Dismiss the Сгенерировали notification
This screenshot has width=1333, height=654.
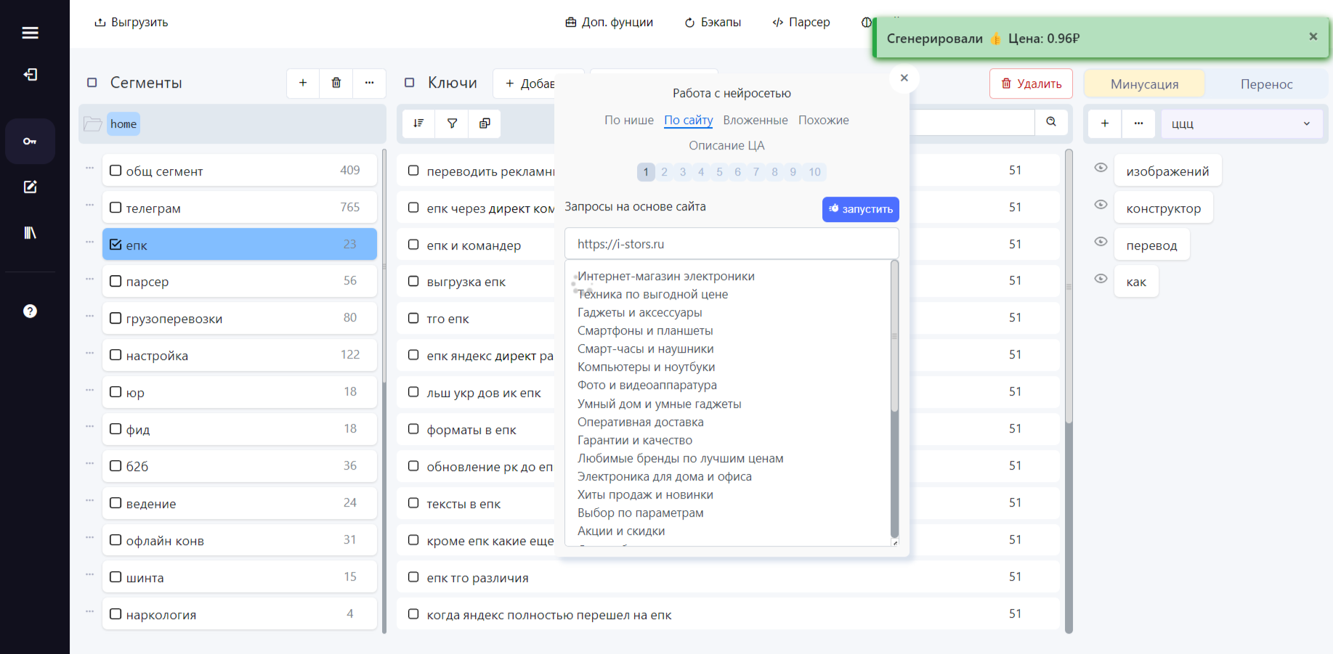[x=1313, y=36]
